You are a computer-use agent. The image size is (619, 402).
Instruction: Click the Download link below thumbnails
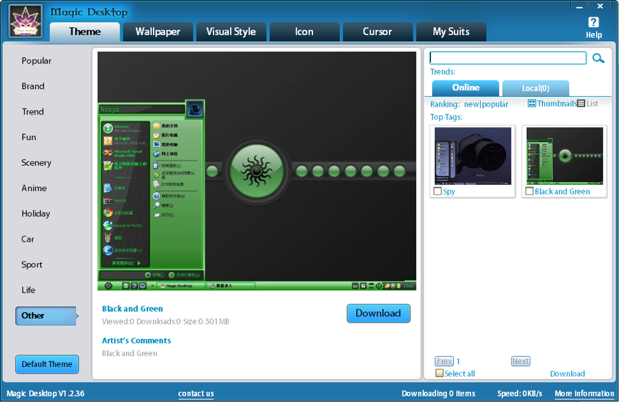pyautogui.click(x=567, y=374)
